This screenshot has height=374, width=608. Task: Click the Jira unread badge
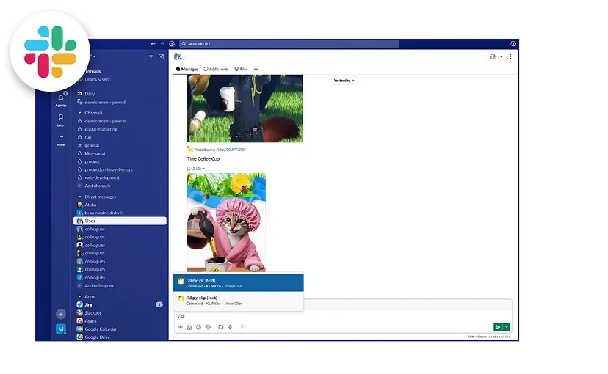(159, 304)
